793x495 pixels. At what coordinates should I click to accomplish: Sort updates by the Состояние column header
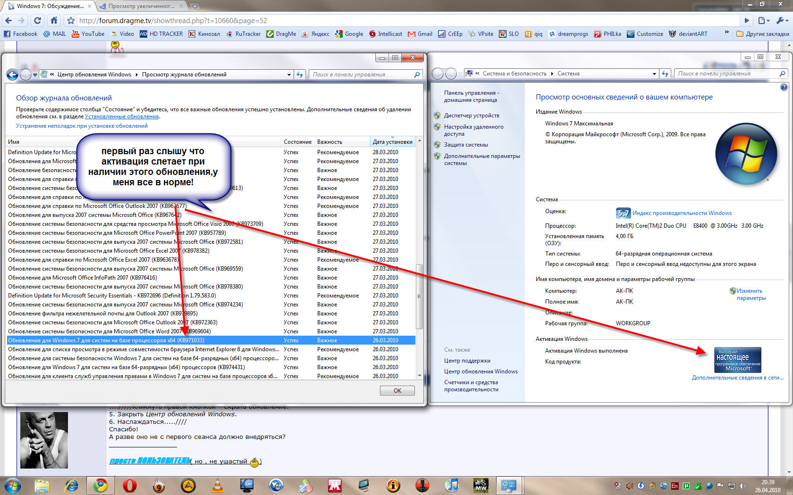(x=297, y=142)
